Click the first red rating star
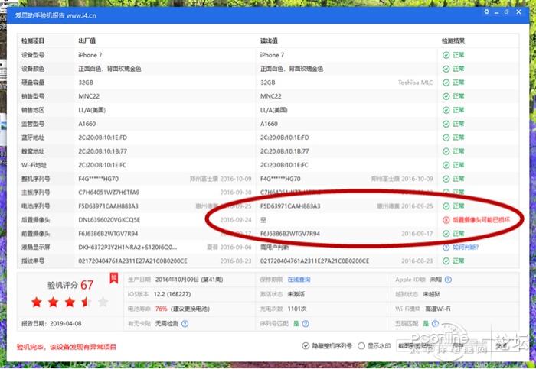The image size is (536, 369). click(37, 302)
